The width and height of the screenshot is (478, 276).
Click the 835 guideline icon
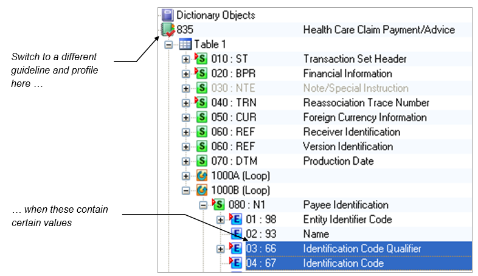pyautogui.click(x=168, y=30)
